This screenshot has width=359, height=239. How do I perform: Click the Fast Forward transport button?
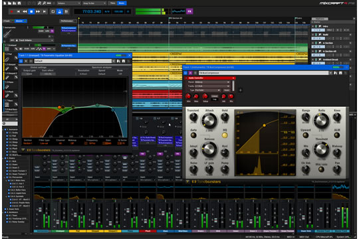38,11
